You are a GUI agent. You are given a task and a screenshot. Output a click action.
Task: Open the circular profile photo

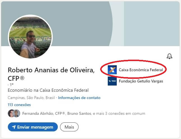click(30, 37)
